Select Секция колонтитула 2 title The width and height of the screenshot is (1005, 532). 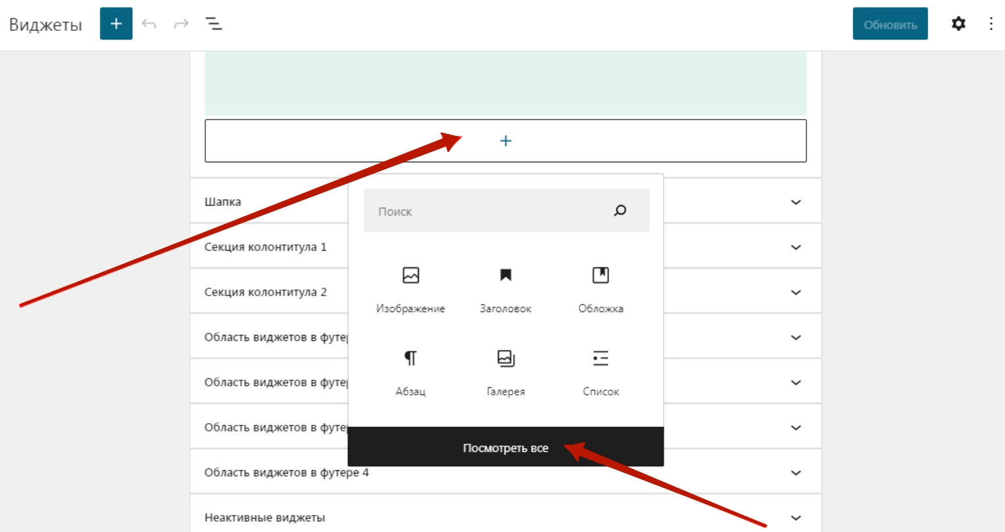point(265,292)
